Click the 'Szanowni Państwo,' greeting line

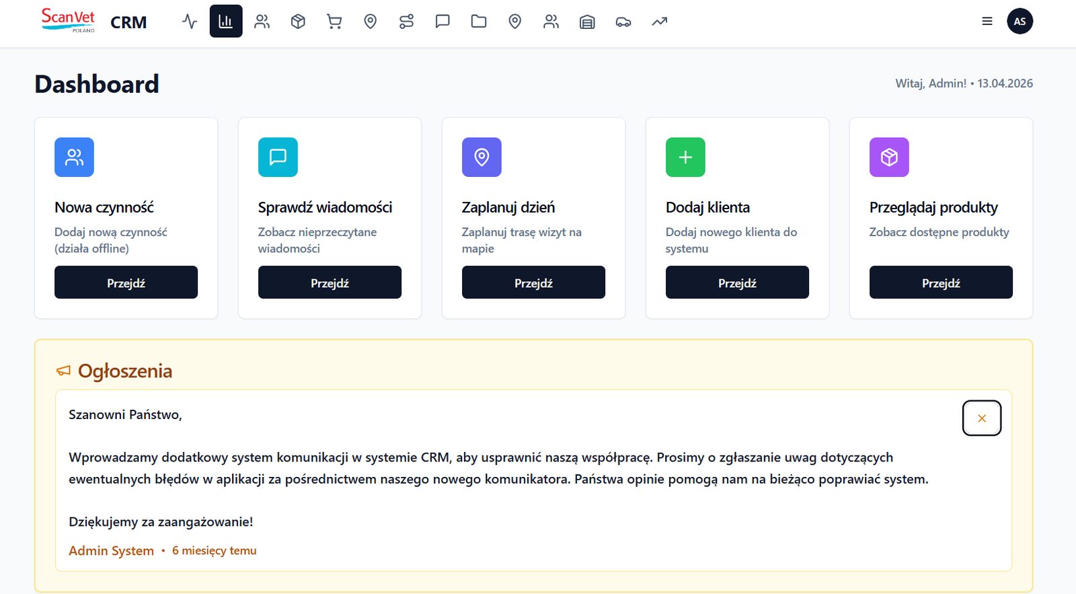click(x=125, y=415)
